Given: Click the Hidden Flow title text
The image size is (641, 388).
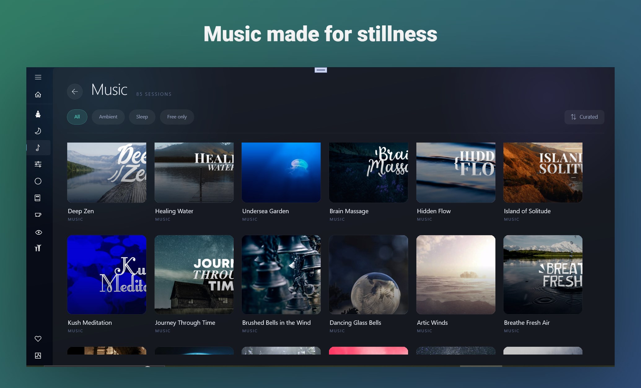Looking at the screenshot, I should (x=434, y=211).
